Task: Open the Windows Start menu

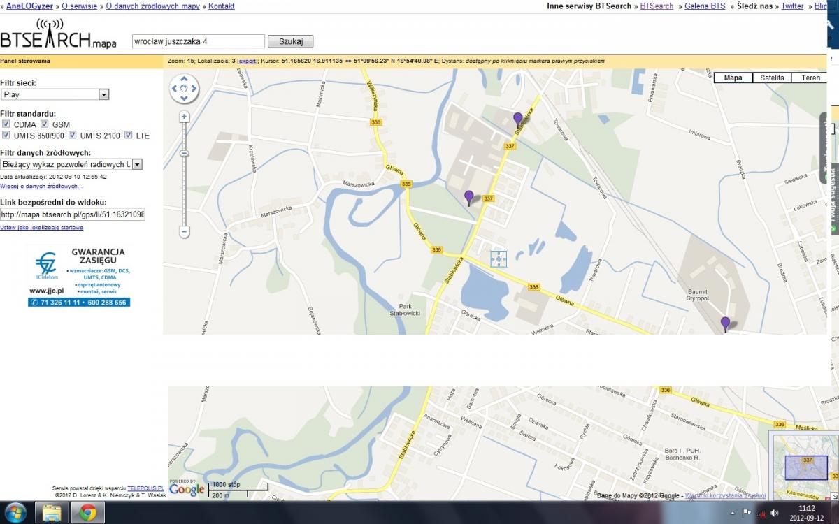Action: point(15,513)
